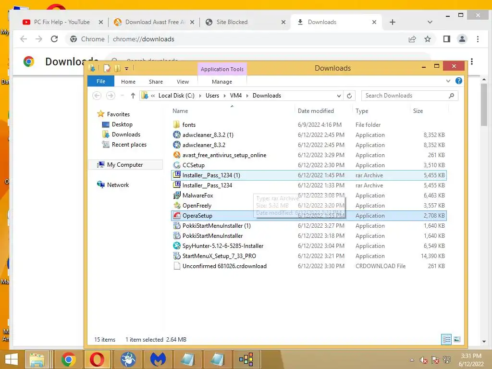Viewport: 492px width, 369px height.
Task: Select the avast_free_antivirus_setup_online icon
Action: click(177, 155)
